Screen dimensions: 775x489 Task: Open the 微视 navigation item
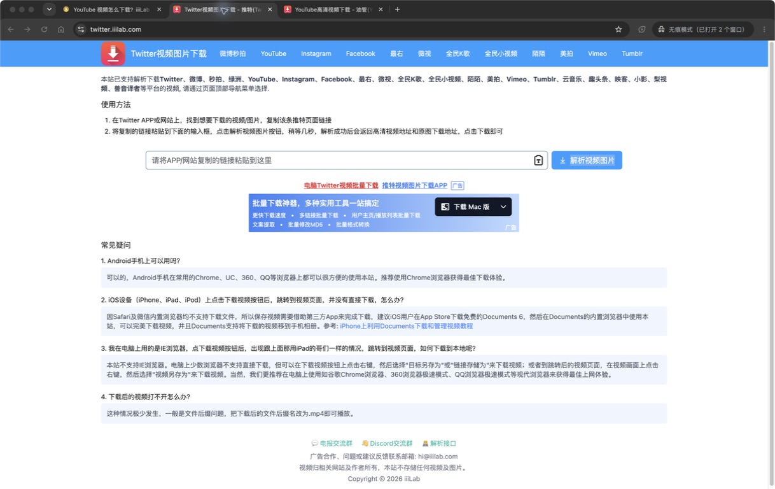(x=424, y=53)
